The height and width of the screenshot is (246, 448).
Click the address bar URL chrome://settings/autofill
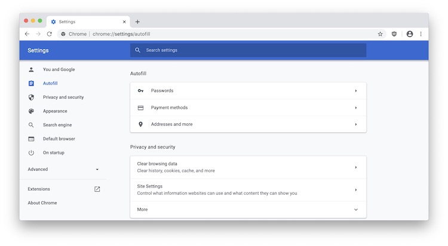pos(121,34)
